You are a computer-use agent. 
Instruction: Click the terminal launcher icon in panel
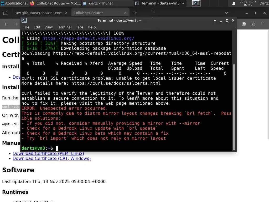point(196,3)
